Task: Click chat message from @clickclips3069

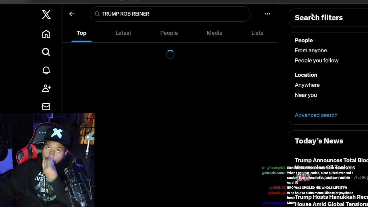Action: click(x=307, y=178)
